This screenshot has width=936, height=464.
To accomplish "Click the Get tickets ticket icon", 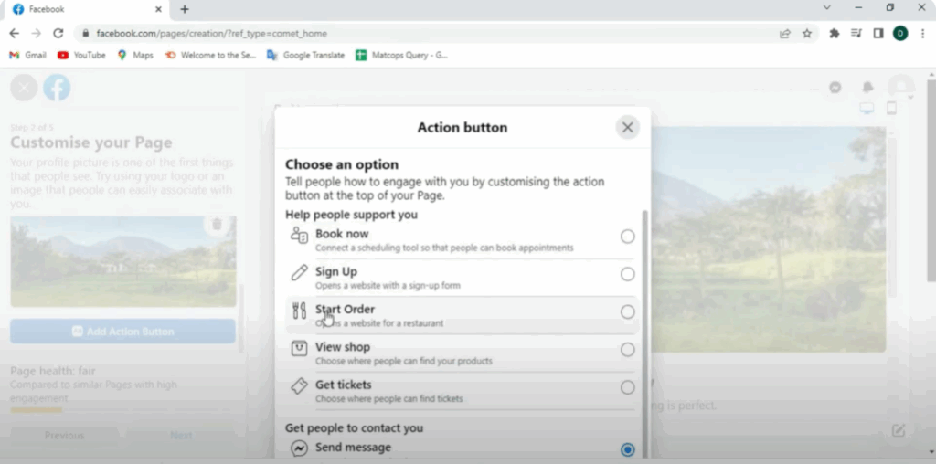I will click(x=299, y=385).
